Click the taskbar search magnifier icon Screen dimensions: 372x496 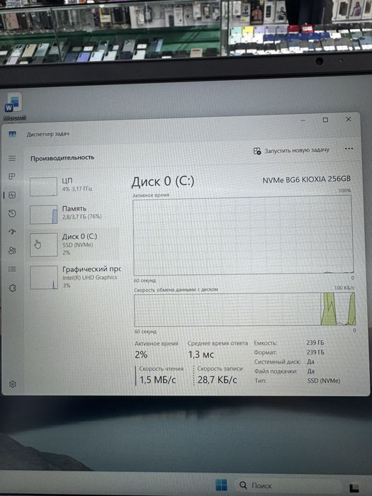243,485
